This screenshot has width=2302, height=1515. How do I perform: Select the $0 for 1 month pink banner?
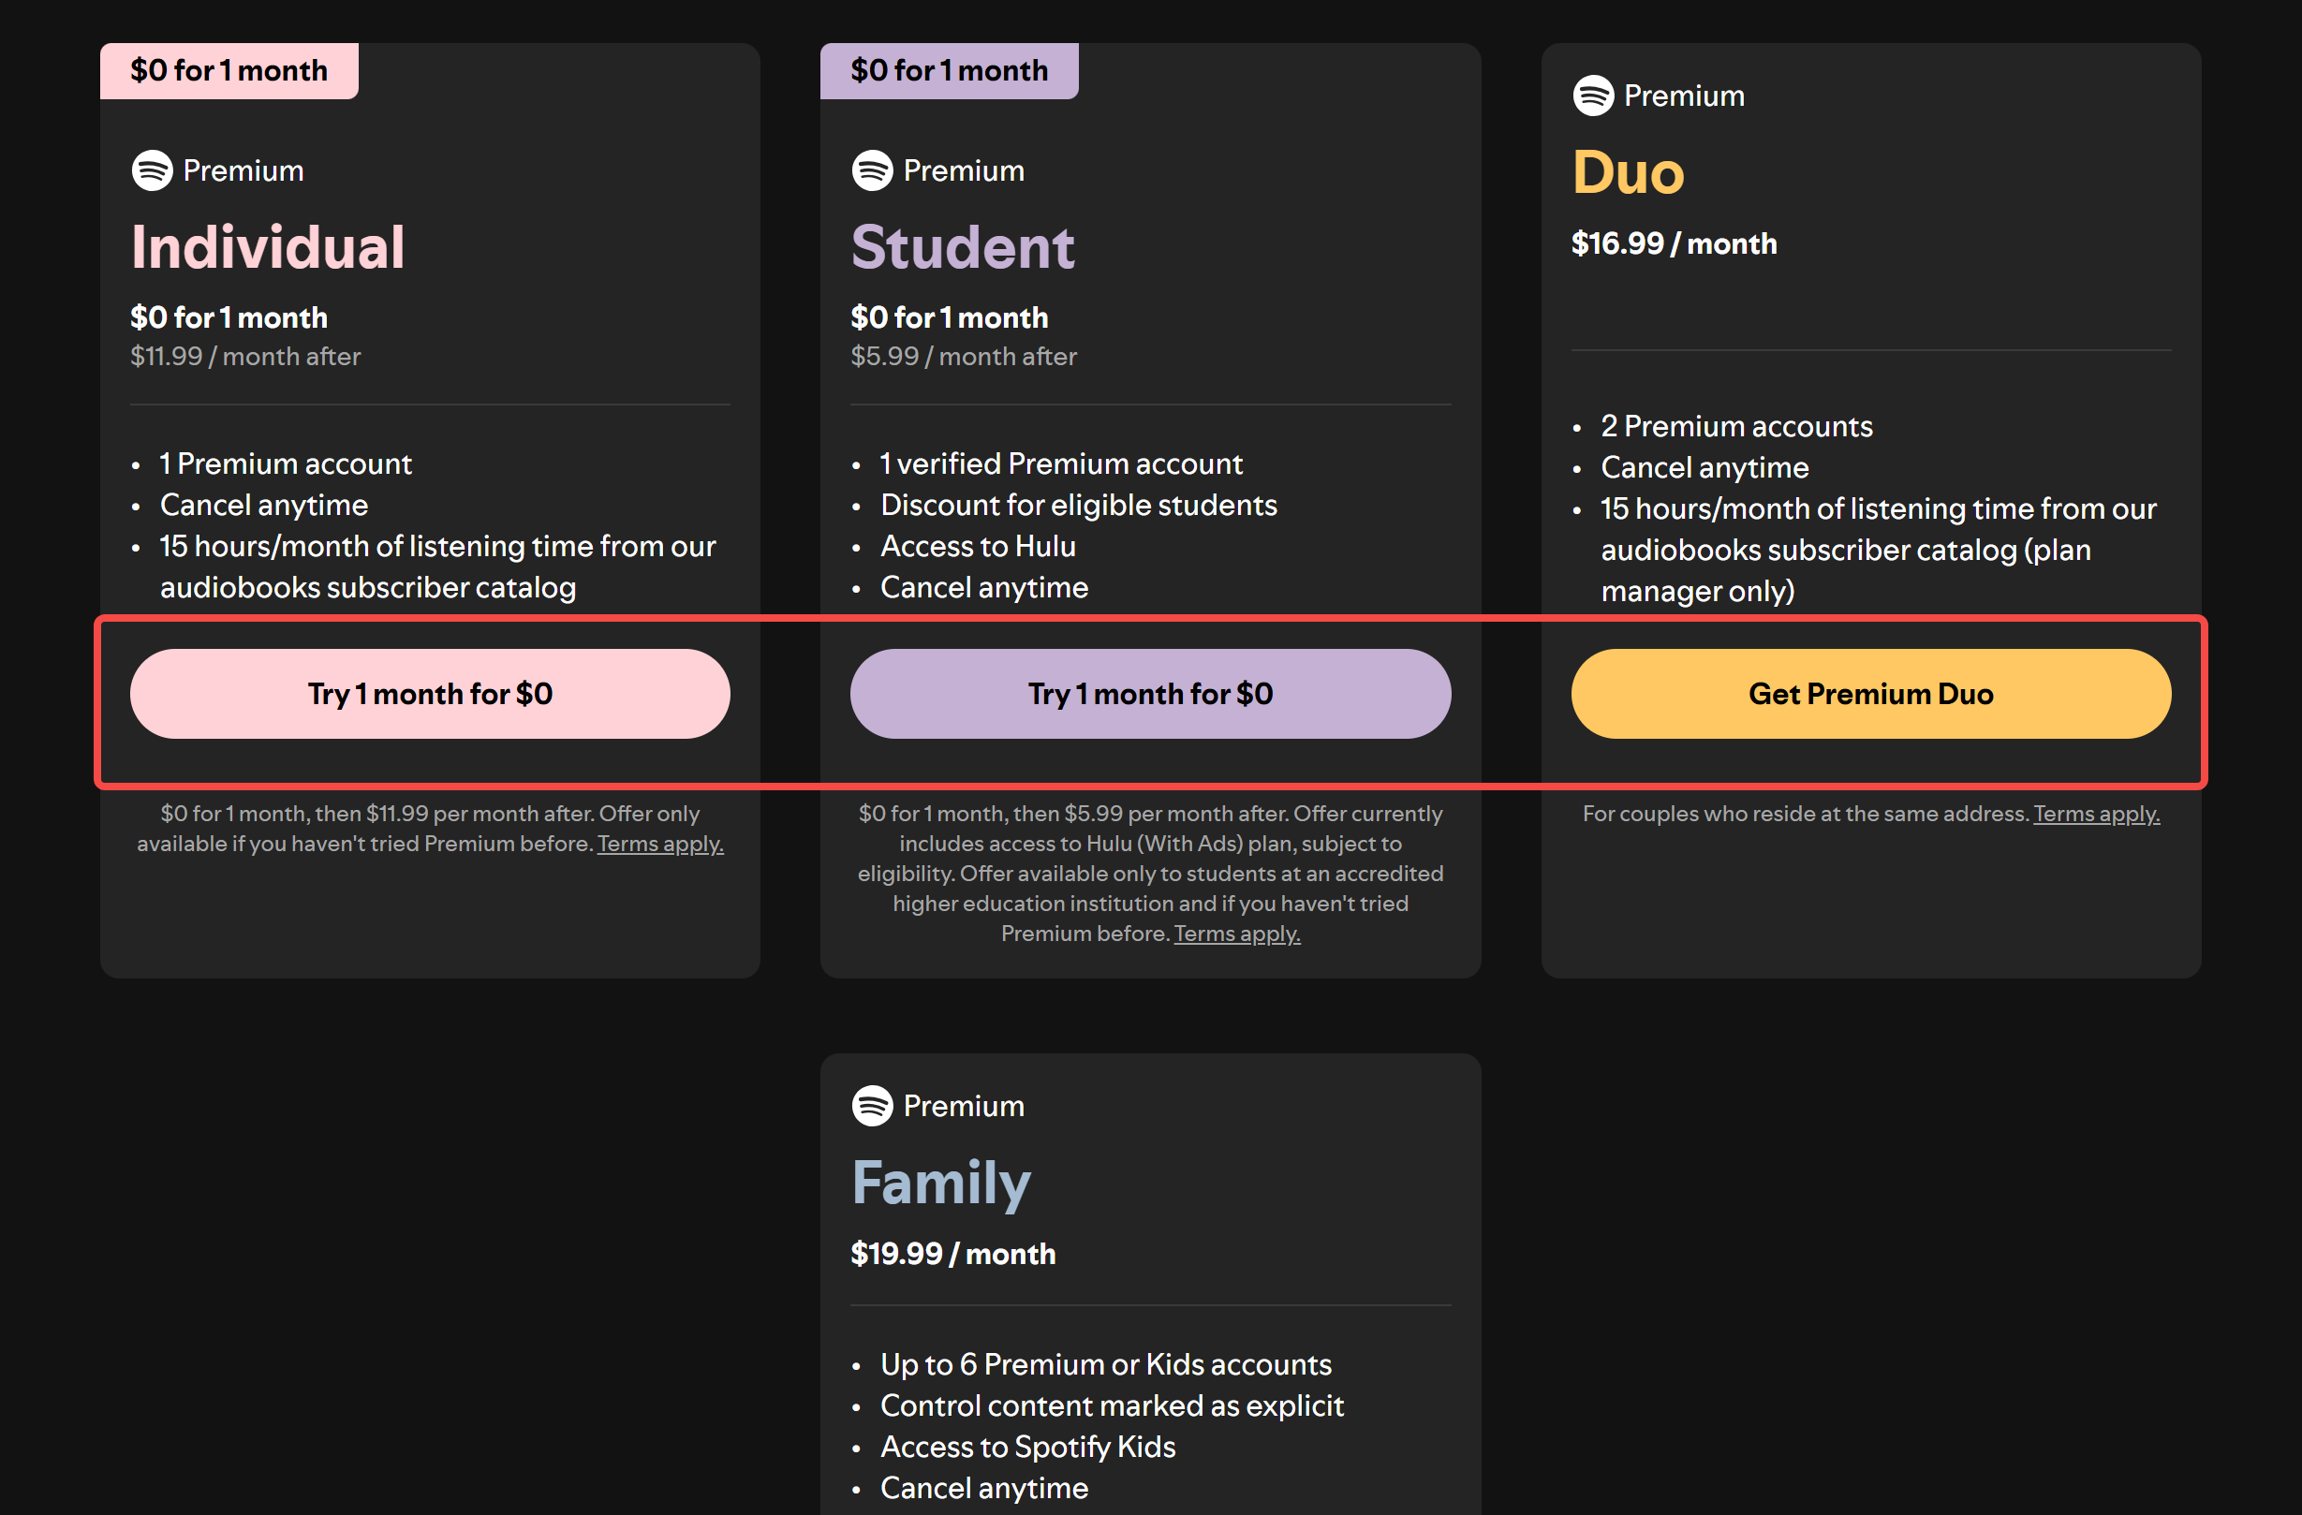(229, 69)
